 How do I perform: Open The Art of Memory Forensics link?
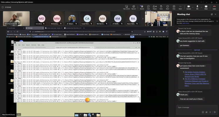(x=197, y=82)
